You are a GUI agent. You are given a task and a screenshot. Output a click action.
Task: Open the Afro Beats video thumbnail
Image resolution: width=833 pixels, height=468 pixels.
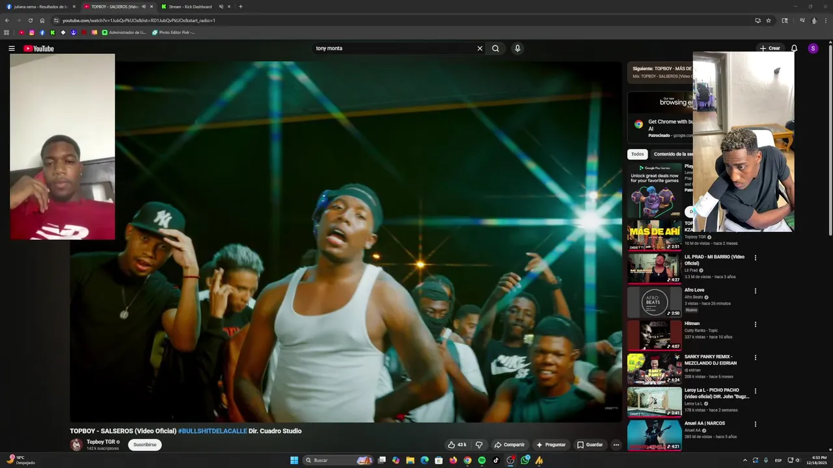655,302
